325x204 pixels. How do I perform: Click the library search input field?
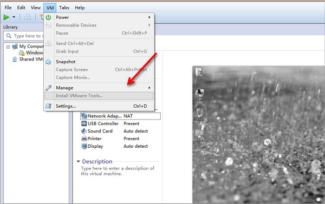pyautogui.click(x=24, y=36)
